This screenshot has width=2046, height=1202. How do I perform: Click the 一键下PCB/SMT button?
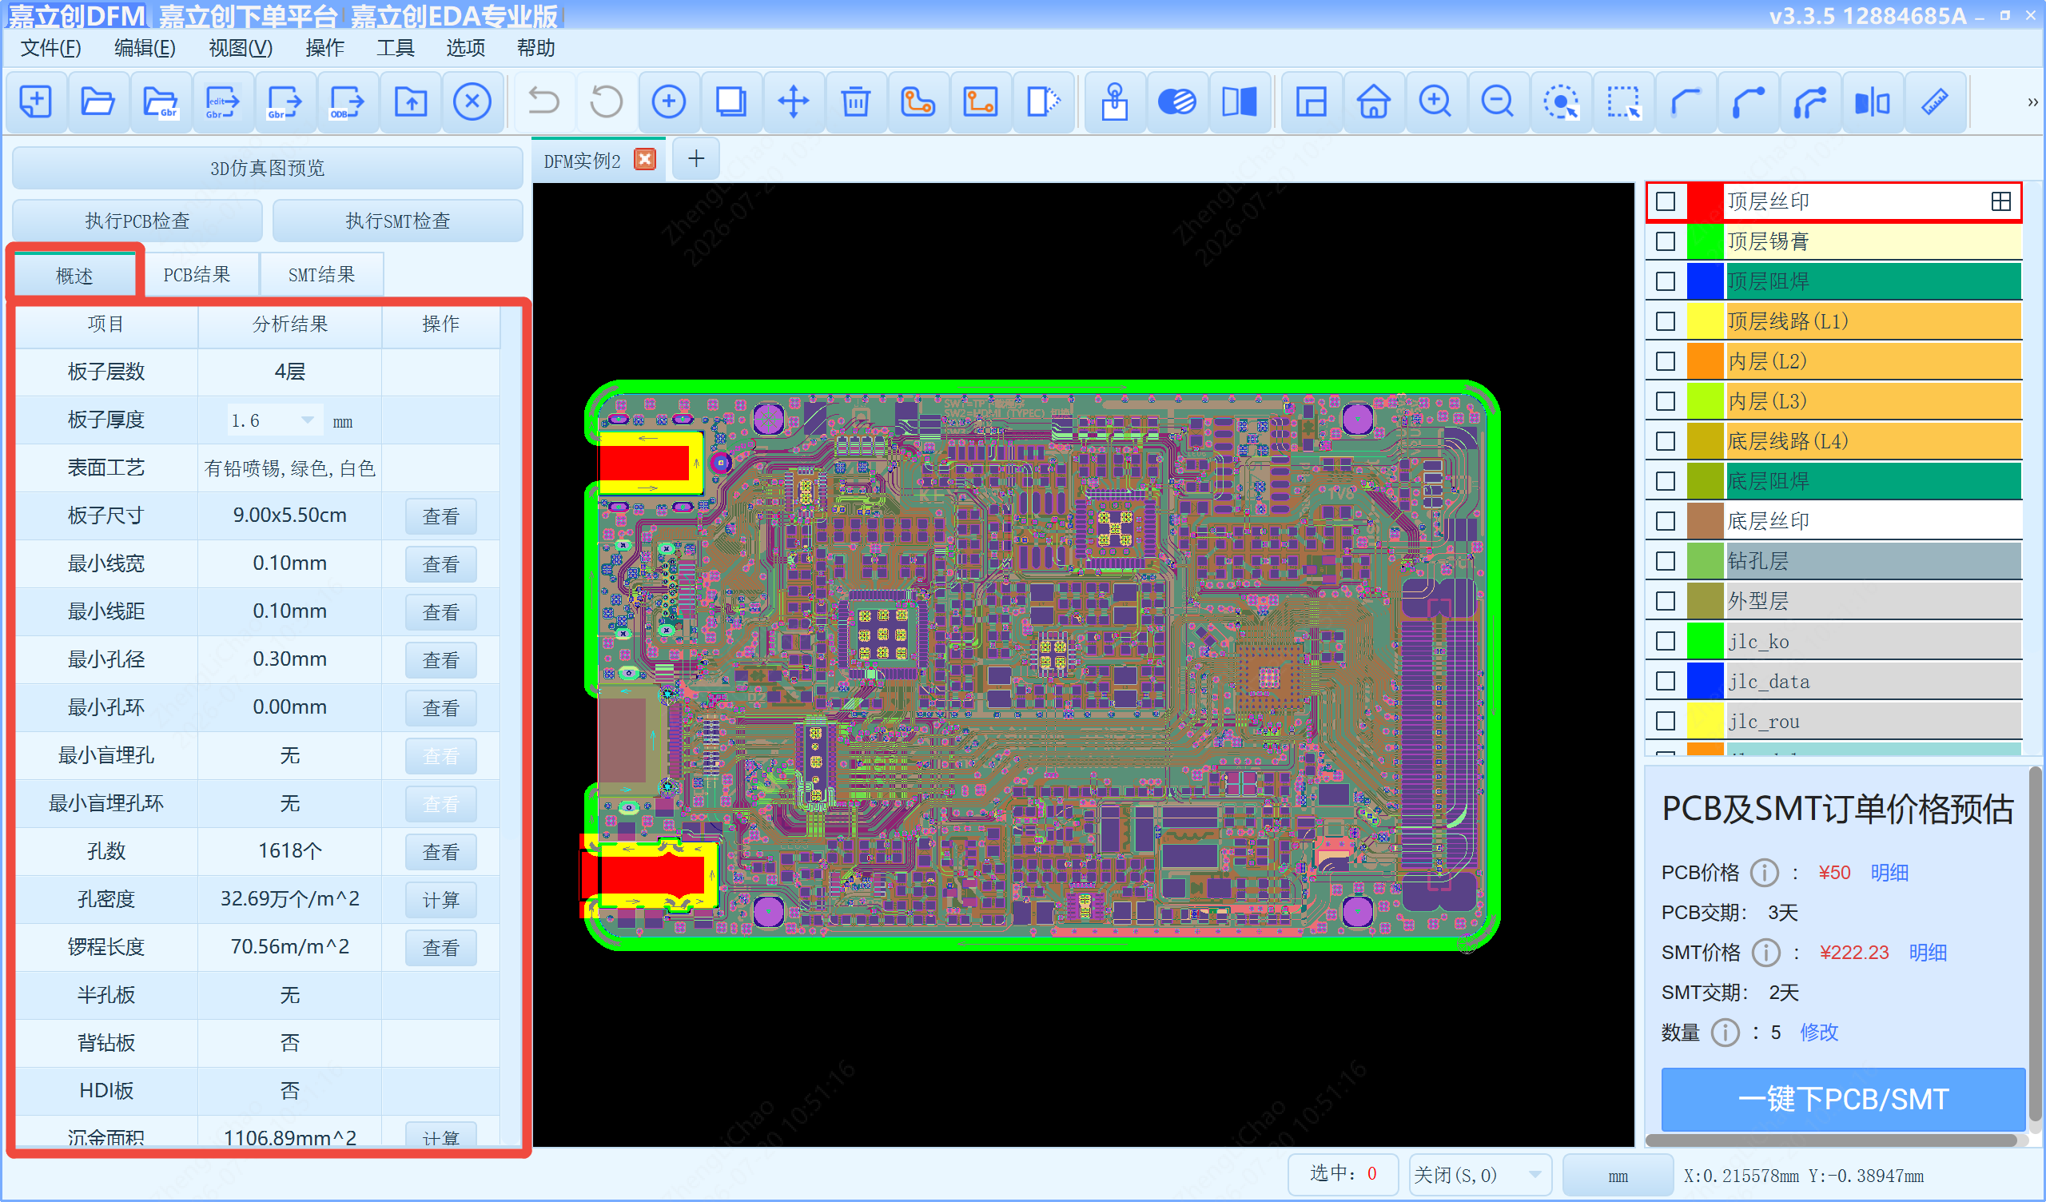point(1841,1099)
